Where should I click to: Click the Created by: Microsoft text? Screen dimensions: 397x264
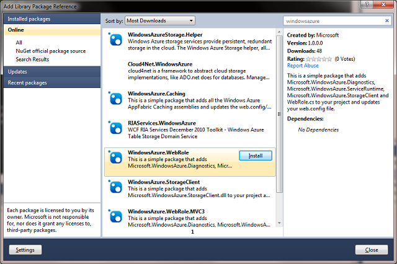tap(313, 35)
